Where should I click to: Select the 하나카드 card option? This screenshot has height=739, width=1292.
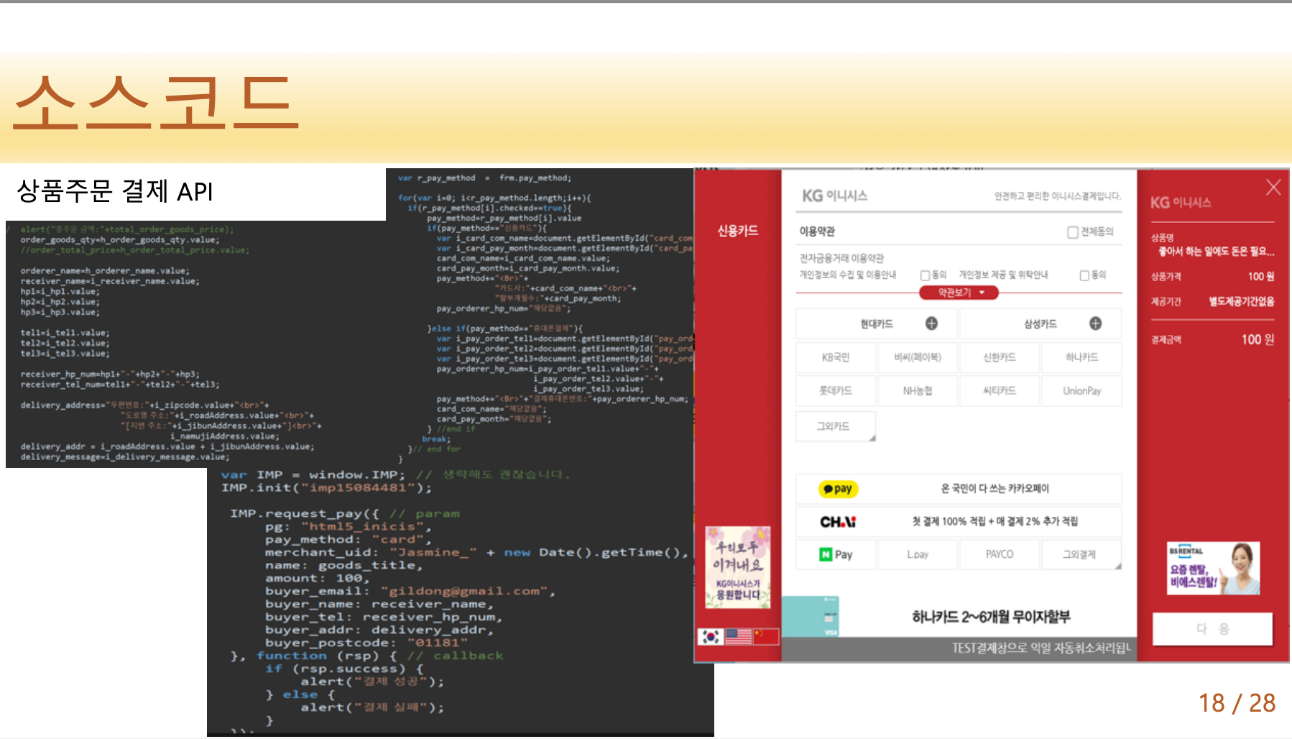coord(1081,357)
